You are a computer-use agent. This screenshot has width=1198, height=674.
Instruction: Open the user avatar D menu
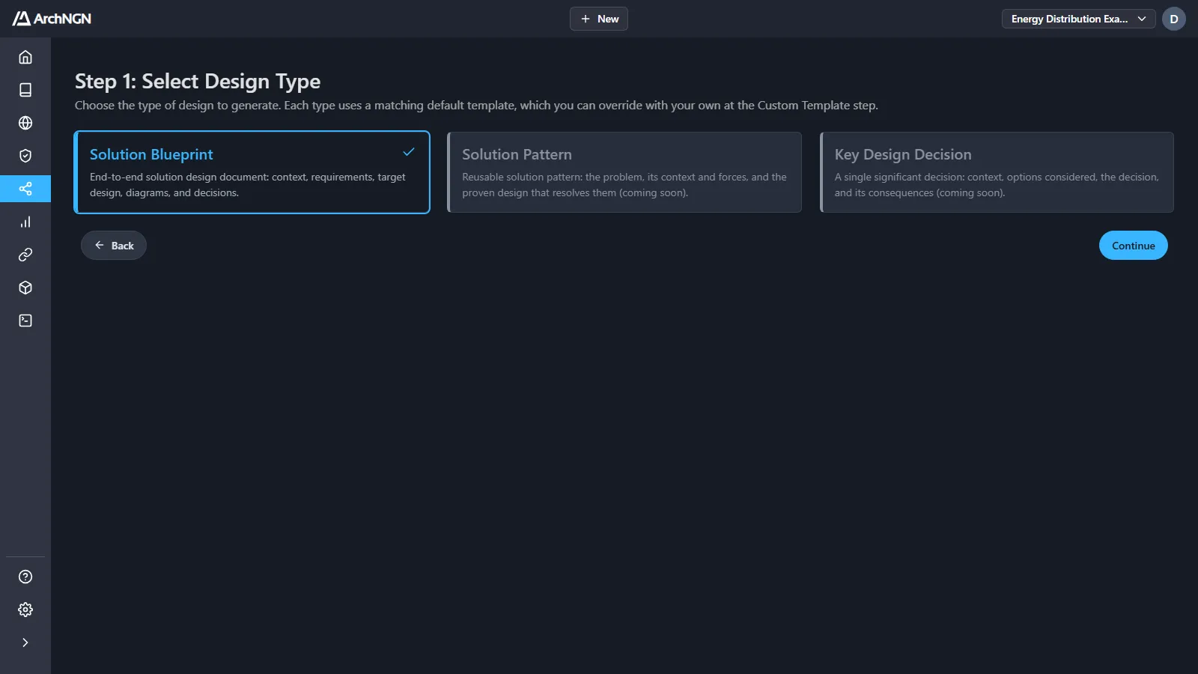click(1174, 19)
